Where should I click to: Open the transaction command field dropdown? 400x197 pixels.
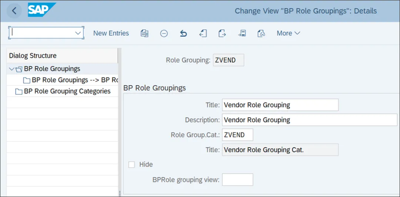pyautogui.click(x=78, y=33)
